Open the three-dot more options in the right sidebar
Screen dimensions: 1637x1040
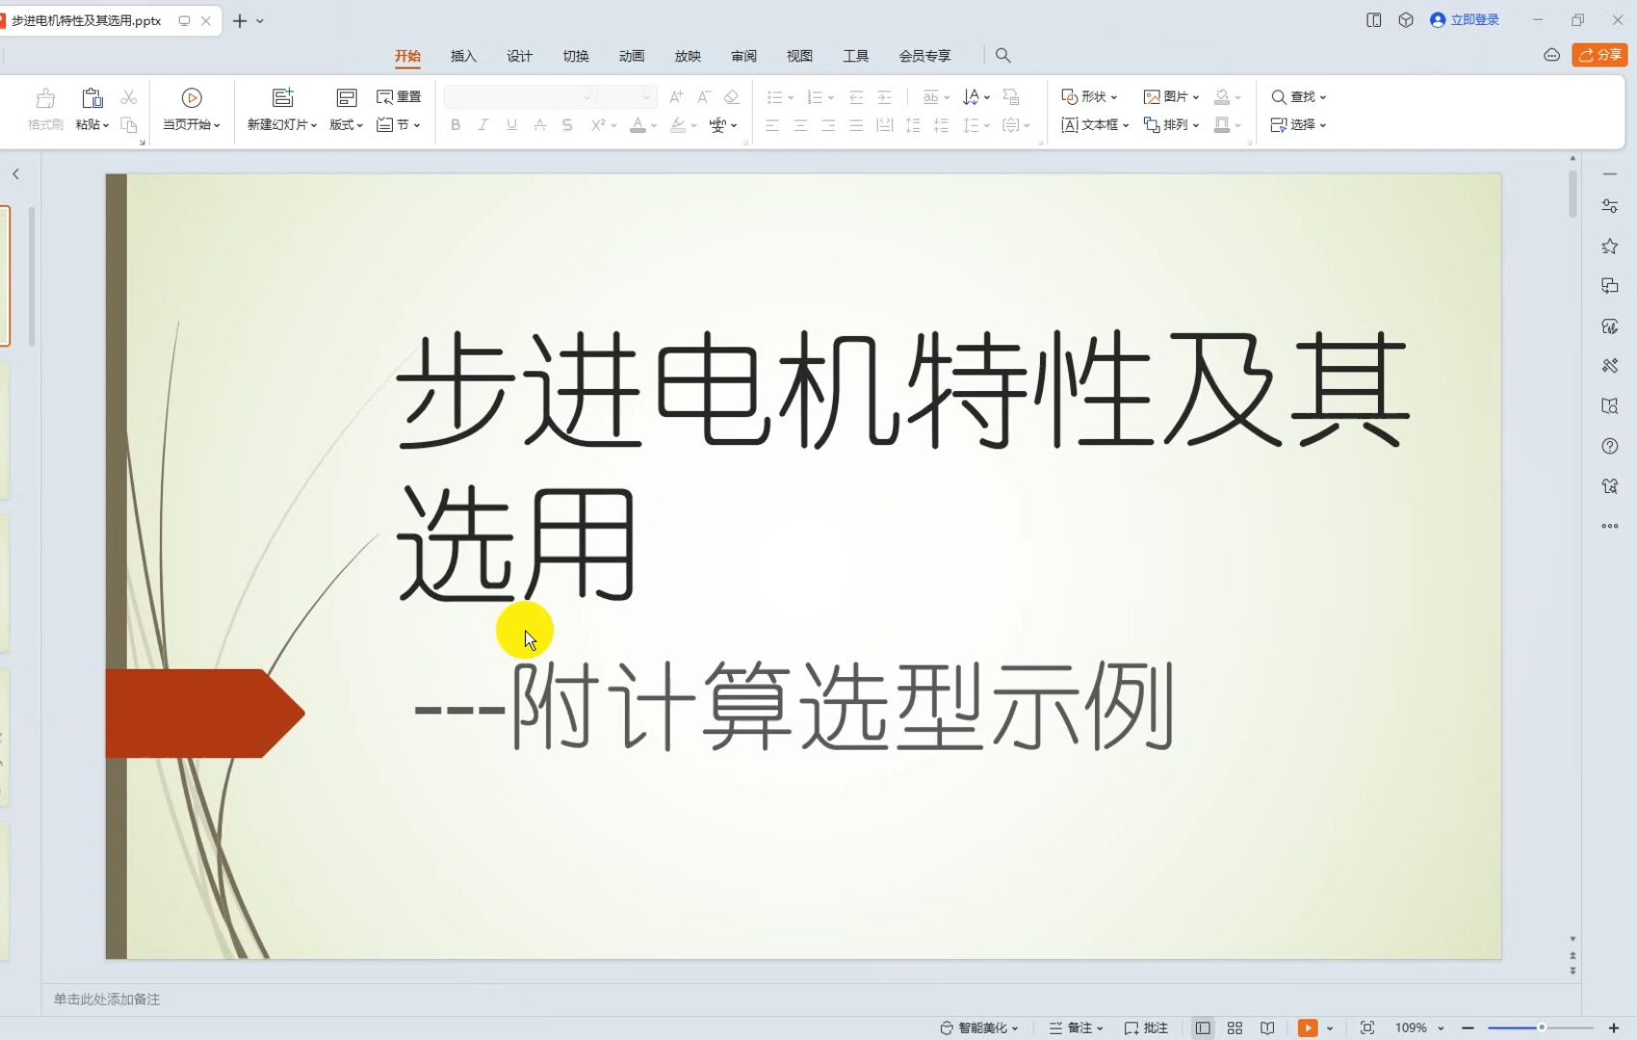1609,526
